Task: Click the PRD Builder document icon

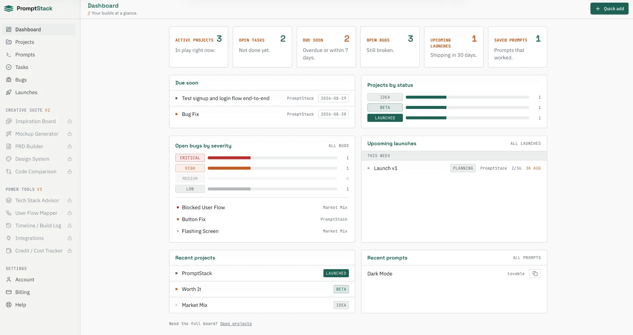Action: click(9, 146)
